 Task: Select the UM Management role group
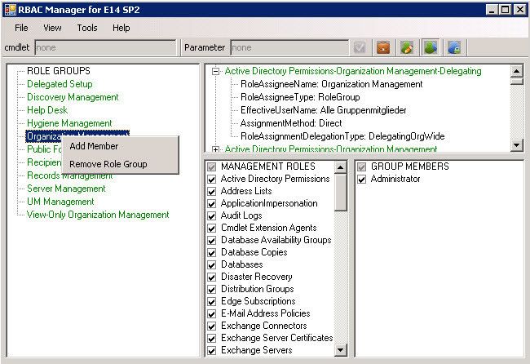click(60, 202)
